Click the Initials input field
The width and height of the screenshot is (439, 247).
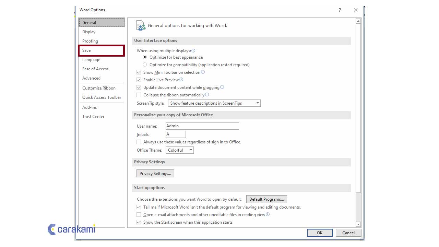point(176,134)
